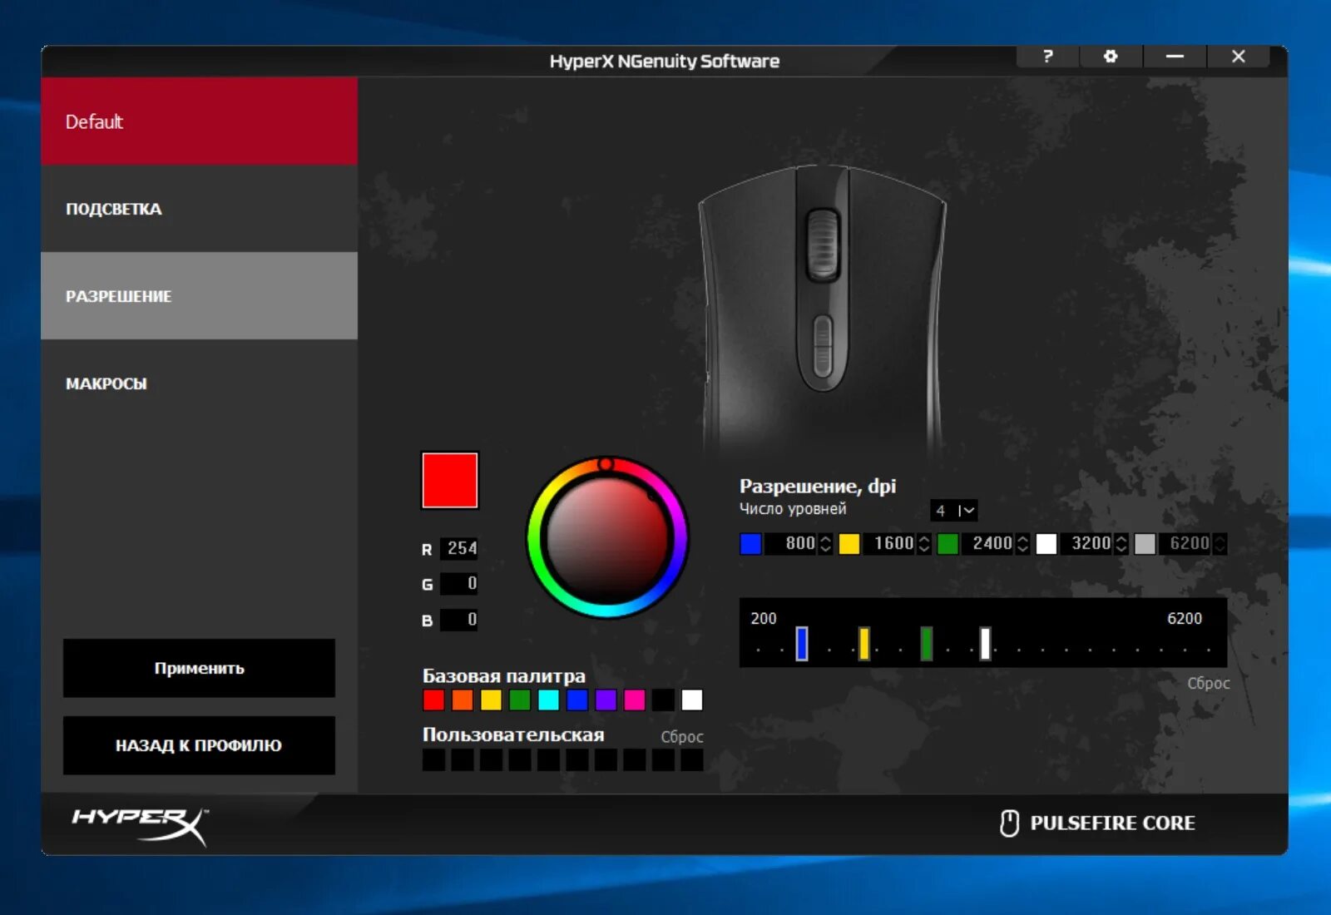Open the МАКРОСЫ macros section
This screenshot has width=1331, height=915.
click(x=200, y=383)
